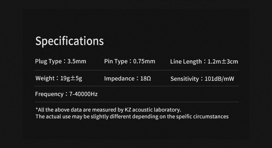272x148 pixels.
Task: Click the 'Line Length' label text
Action: (x=186, y=61)
